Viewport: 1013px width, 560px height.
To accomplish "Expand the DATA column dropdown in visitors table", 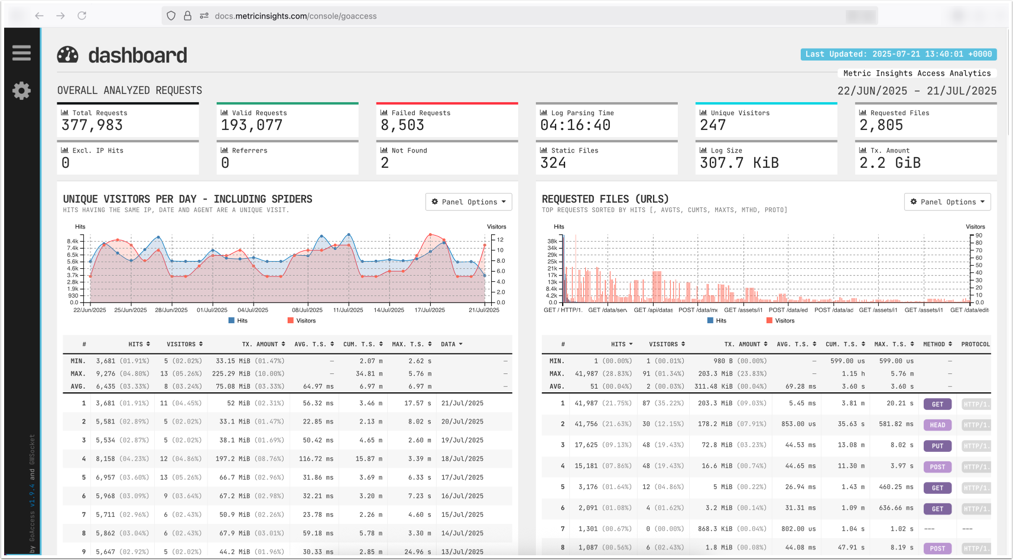I will (452, 344).
